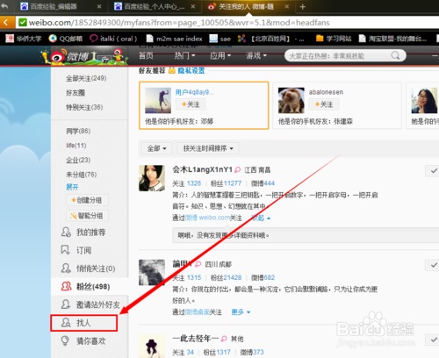Click the search magnifier icon

395,55
